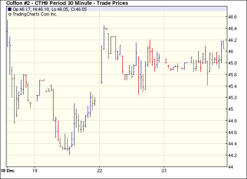This screenshot has width=247, height=179.
Task: Click the 45 price axis label
Action: [232, 109]
